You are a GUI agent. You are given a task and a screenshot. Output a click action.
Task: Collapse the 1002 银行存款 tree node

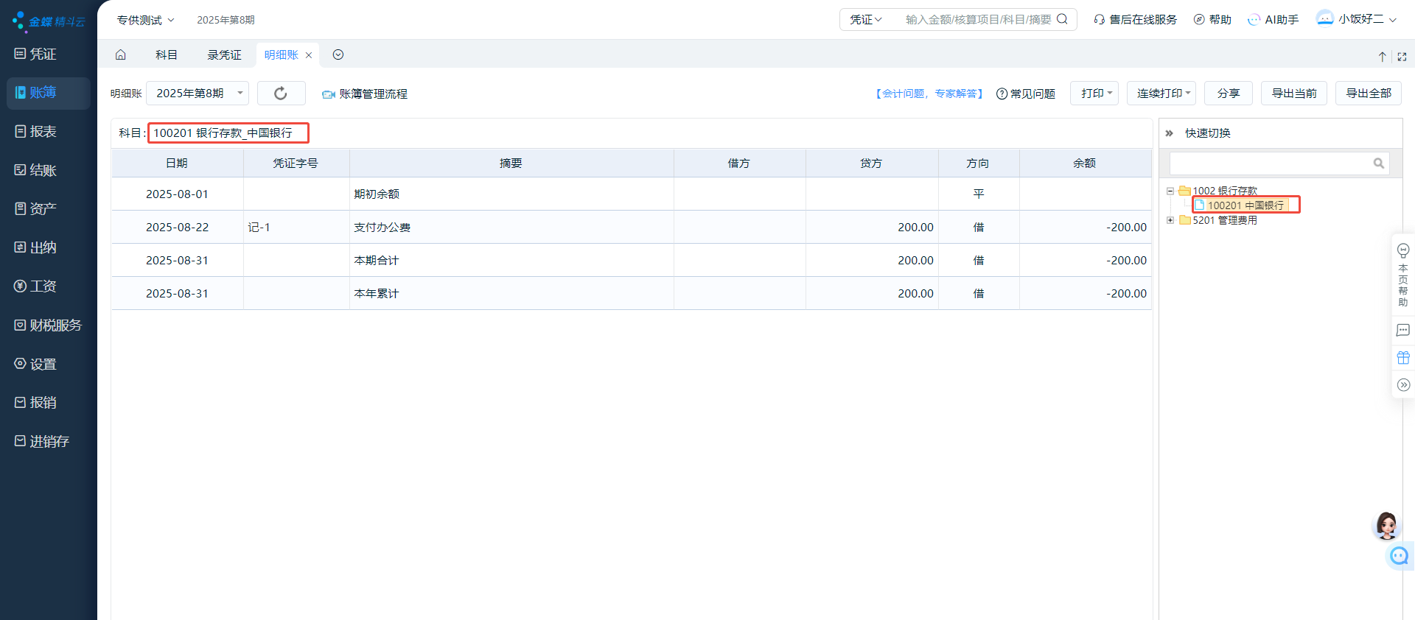pyautogui.click(x=1170, y=191)
